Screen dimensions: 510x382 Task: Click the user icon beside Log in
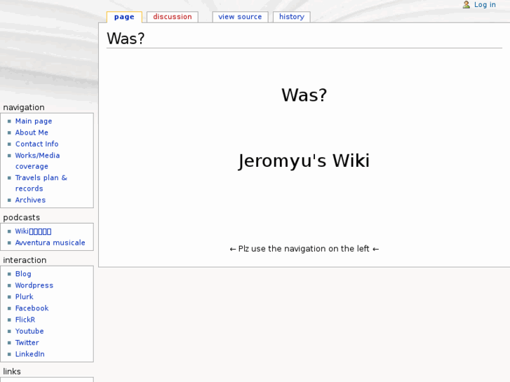(466, 4)
